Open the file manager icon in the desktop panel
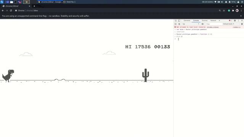 (11, 2)
